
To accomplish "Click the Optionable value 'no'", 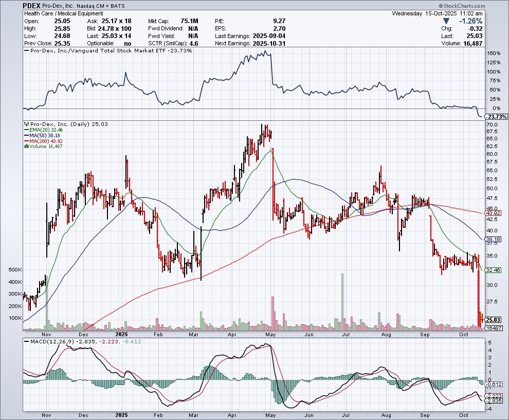I will pos(128,44).
